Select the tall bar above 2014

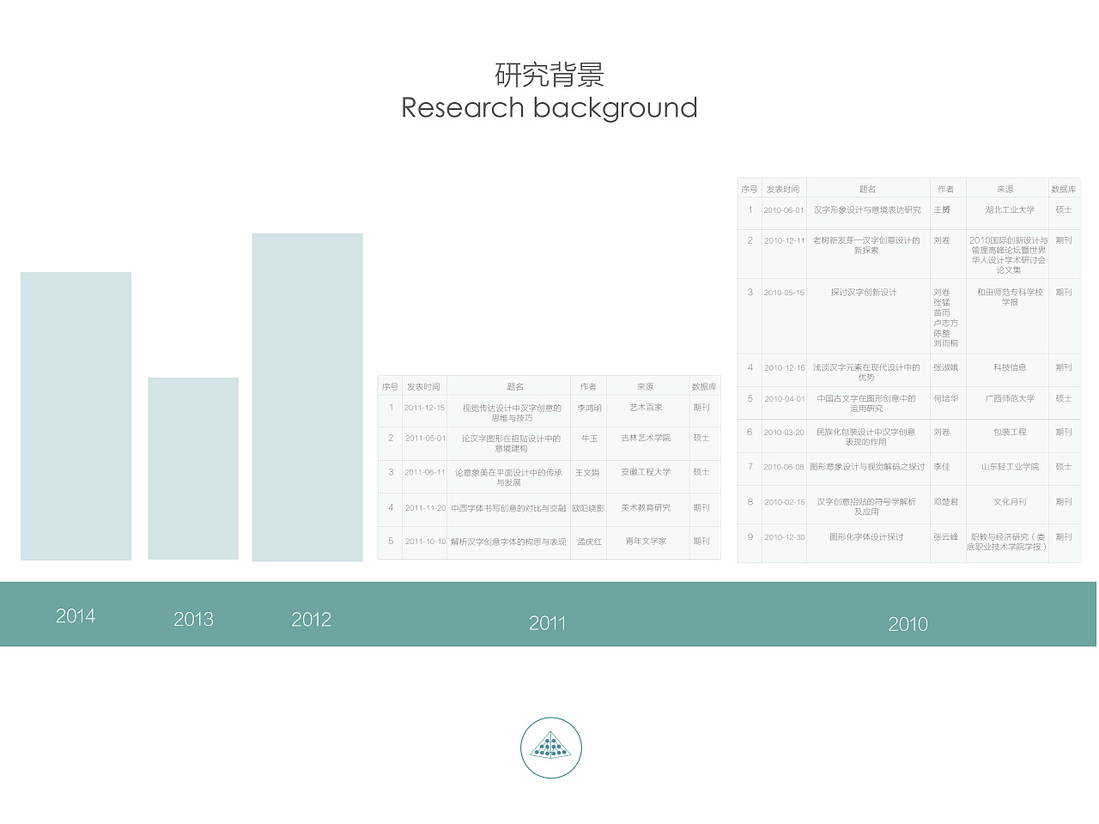[76, 416]
